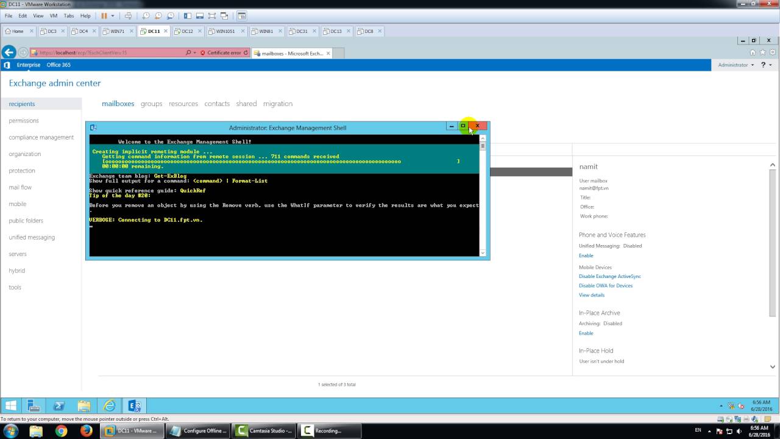Click the thumbnail bar view icon
This screenshot has width=780, height=439.
tap(200, 16)
